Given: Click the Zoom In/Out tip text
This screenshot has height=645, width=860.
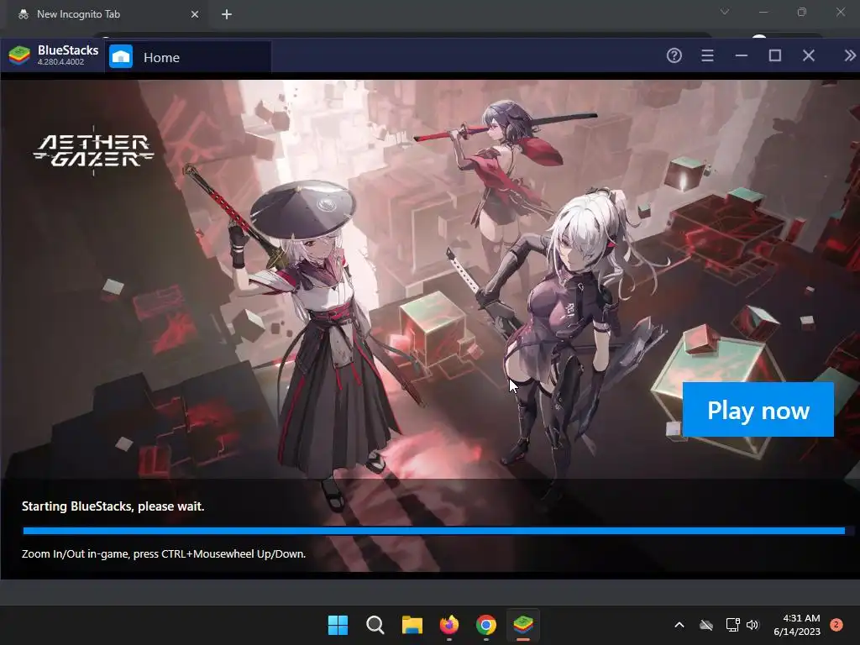Looking at the screenshot, I should point(164,554).
